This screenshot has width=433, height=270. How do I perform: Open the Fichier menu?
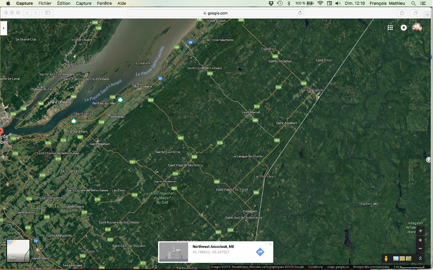click(x=45, y=3)
